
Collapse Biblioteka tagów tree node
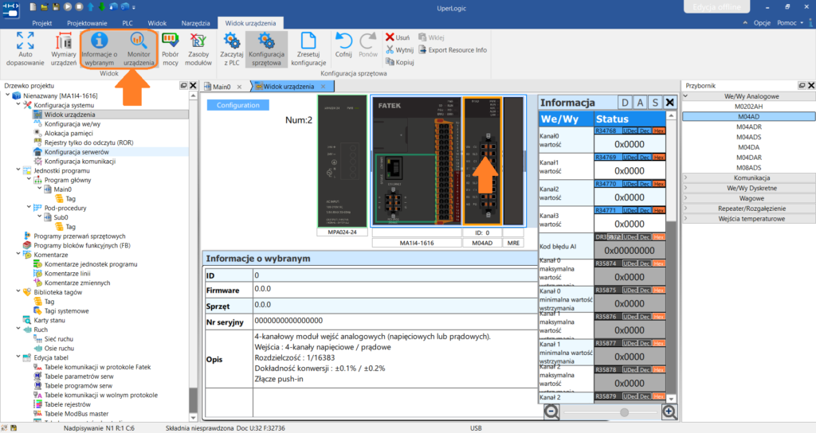pos(18,292)
